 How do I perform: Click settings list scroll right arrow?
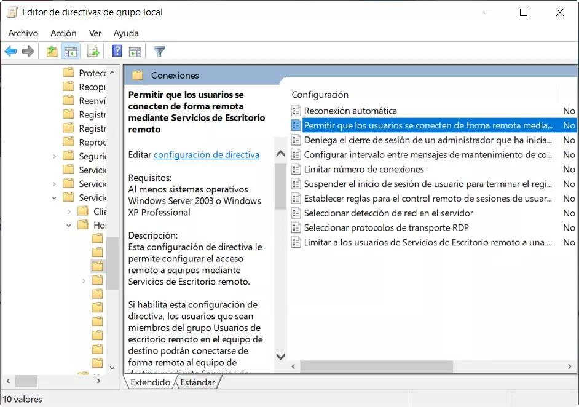click(x=569, y=366)
